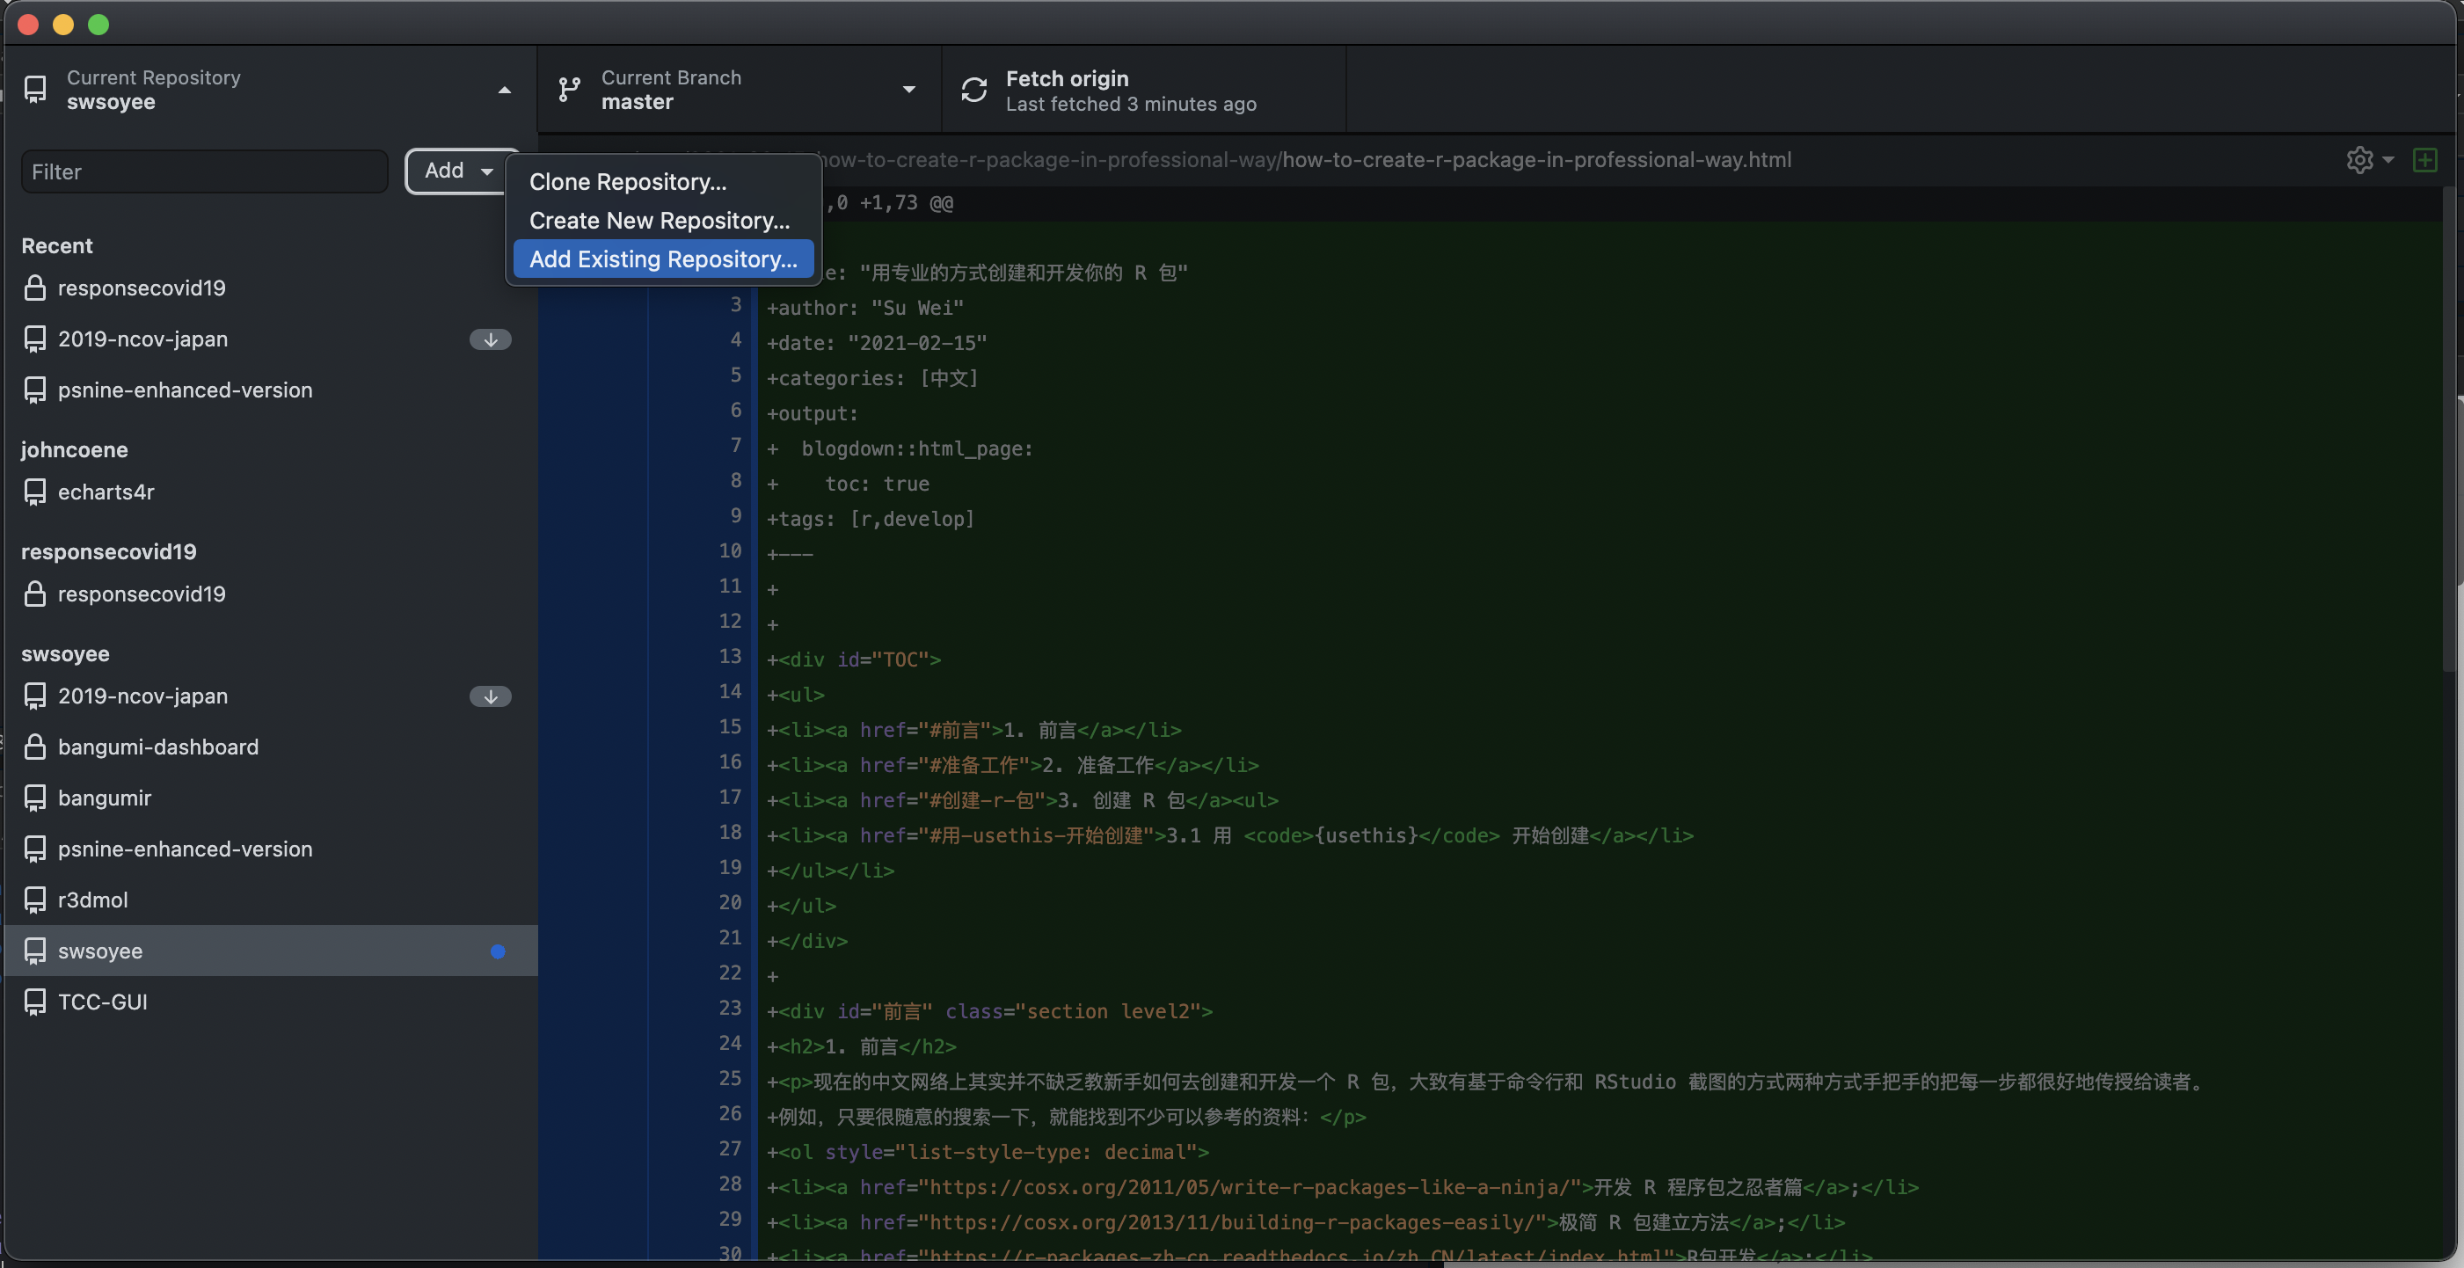Click the pull arrow badge on swsoyee's 2019-ncov-japan
This screenshot has height=1268, width=2464.
click(490, 696)
